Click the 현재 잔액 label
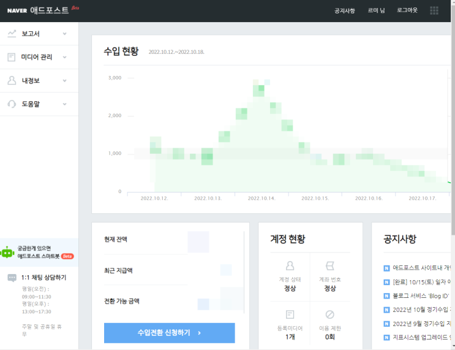 (116, 239)
